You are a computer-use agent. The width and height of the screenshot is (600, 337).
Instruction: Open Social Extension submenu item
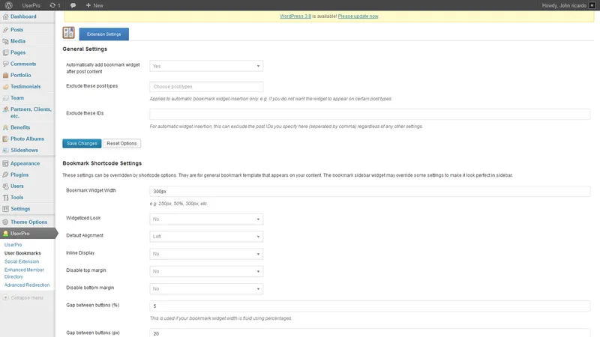coord(22,261)
